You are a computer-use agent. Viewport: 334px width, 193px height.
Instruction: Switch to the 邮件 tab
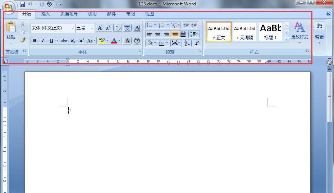click(x=111, y=14)
